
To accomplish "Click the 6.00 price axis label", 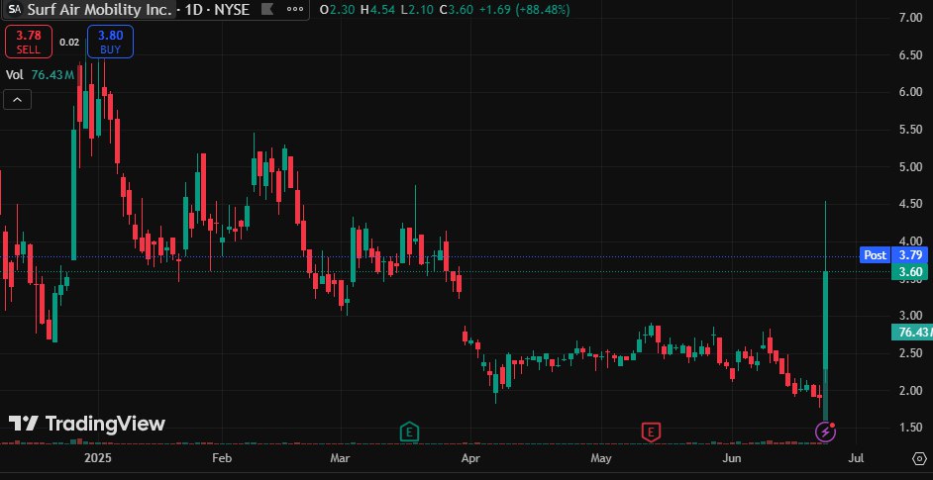I will (910, 92).
